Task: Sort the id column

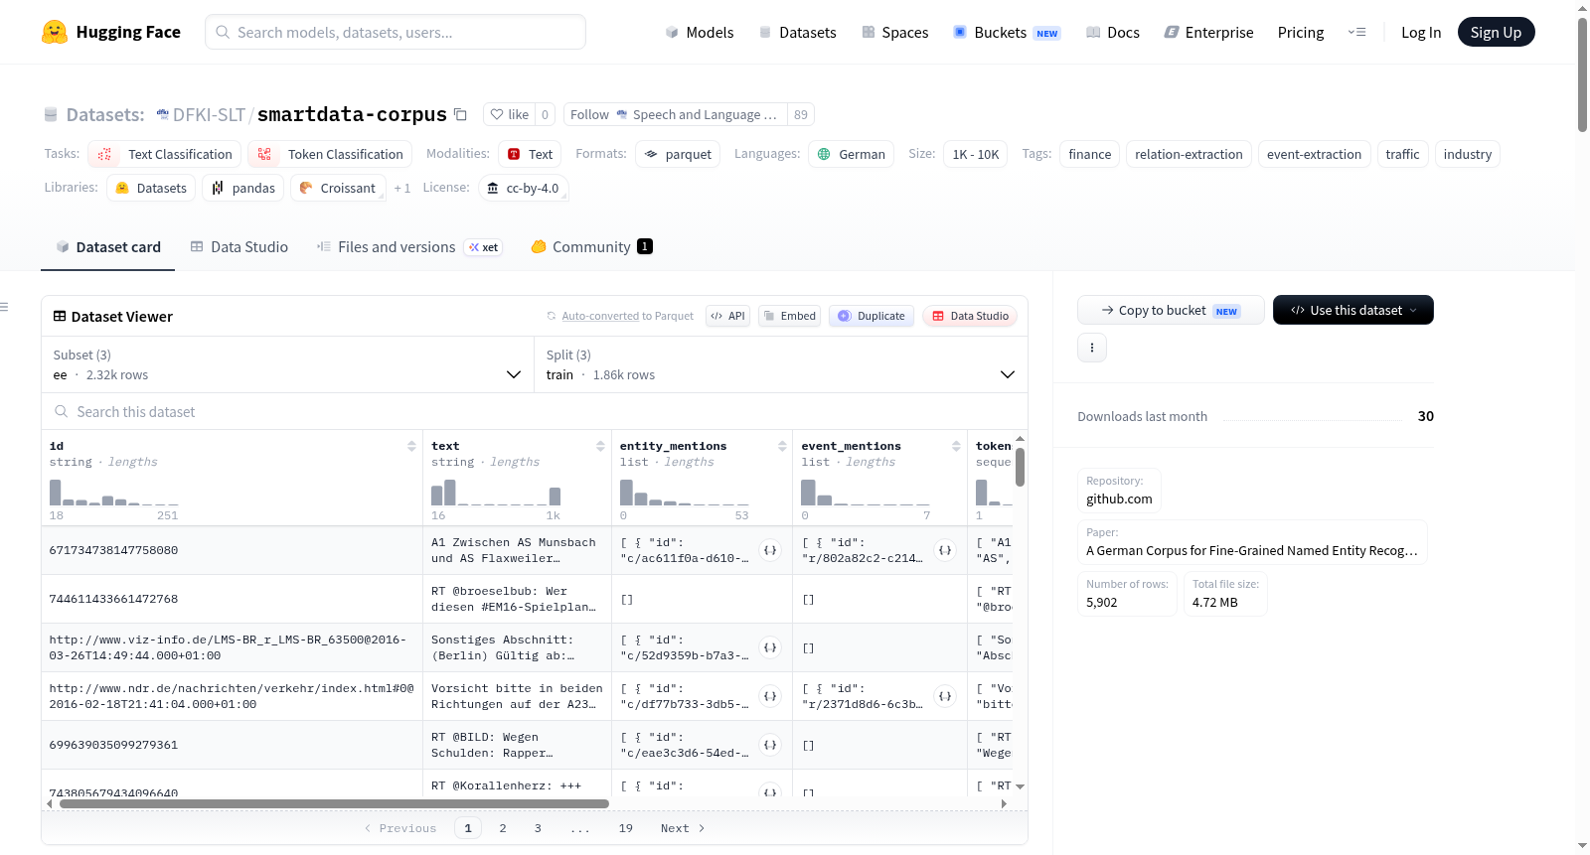Action: pyautogui.click(x=411, y=446)
